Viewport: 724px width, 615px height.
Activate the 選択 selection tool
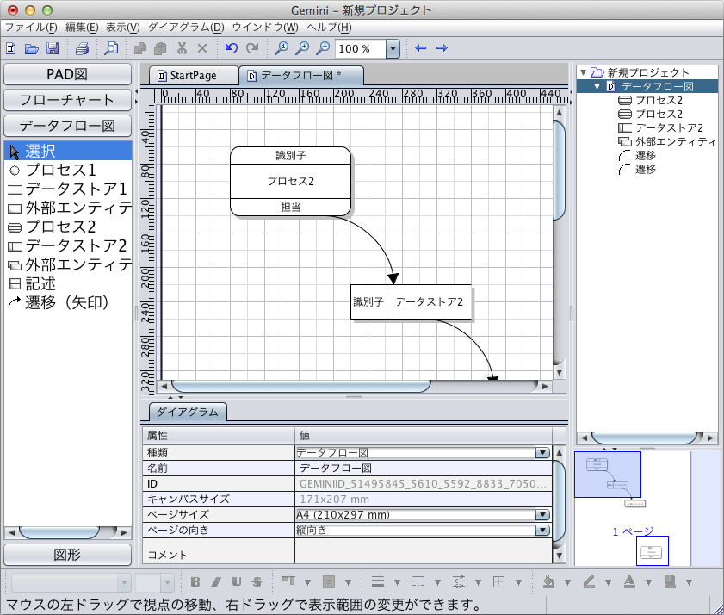67,151
